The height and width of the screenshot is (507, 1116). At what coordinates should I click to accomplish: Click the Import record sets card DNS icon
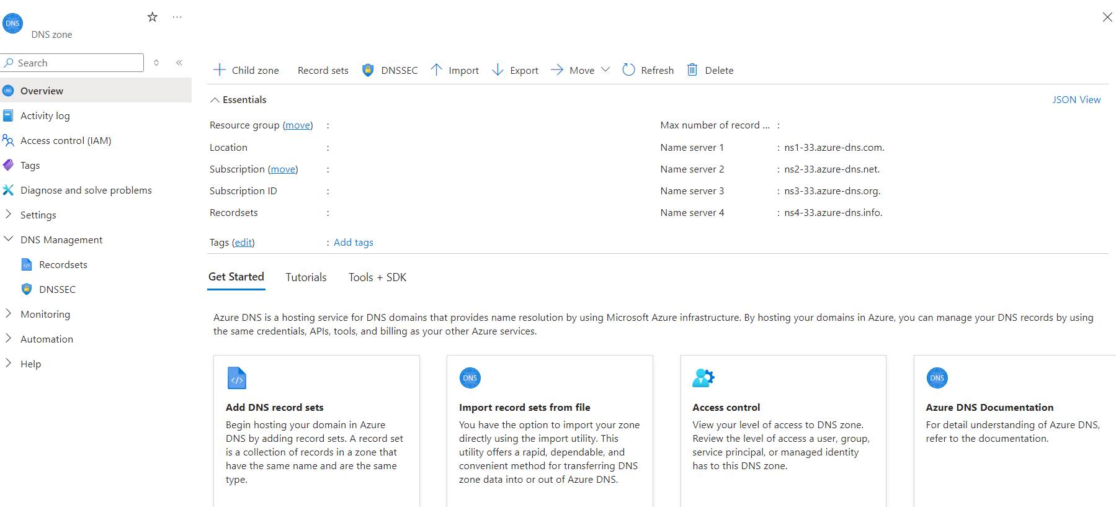tap(470, 378)
